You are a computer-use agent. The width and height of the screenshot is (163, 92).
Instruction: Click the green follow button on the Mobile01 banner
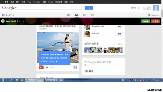146,21
